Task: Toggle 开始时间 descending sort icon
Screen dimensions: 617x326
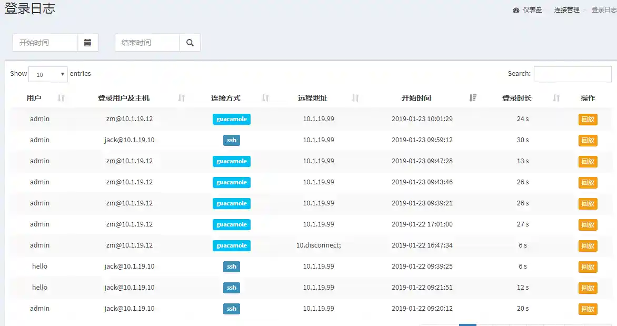Action: coord(473,98)
